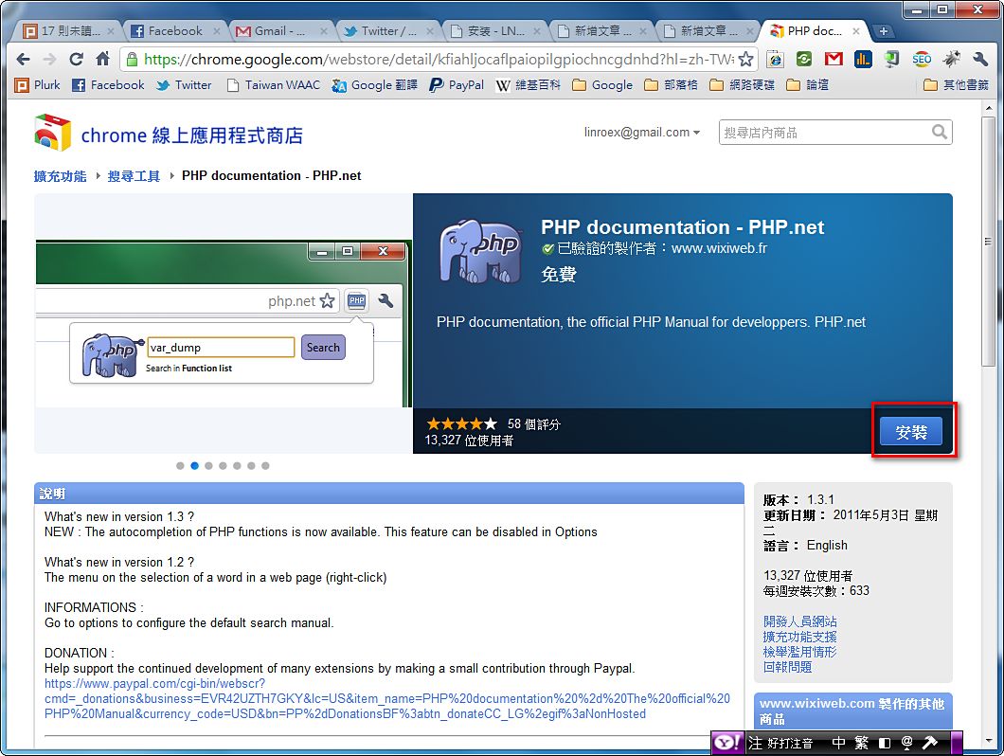Click the 安裝 install button

(x=910, y=432)
